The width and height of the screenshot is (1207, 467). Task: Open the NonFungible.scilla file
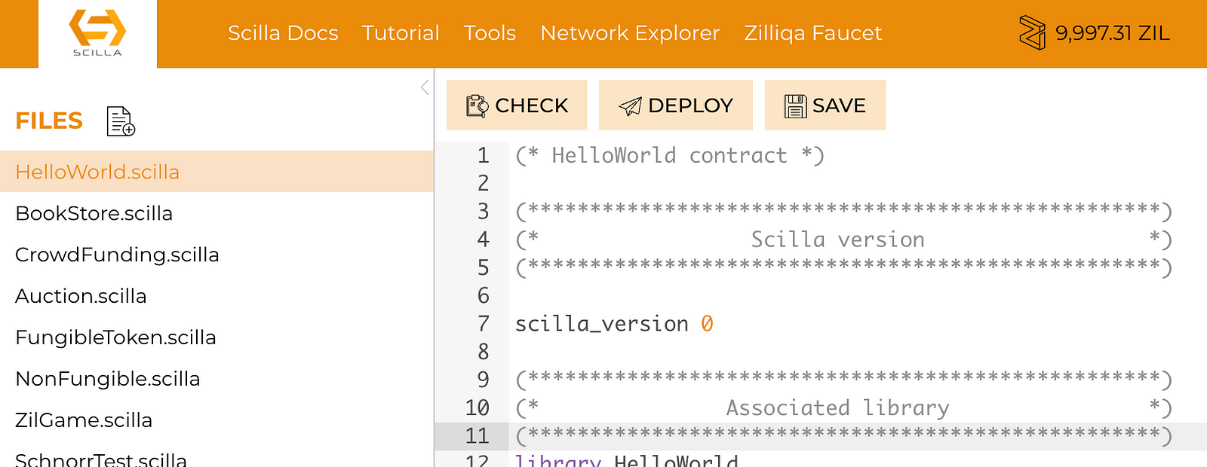[217, 379]
